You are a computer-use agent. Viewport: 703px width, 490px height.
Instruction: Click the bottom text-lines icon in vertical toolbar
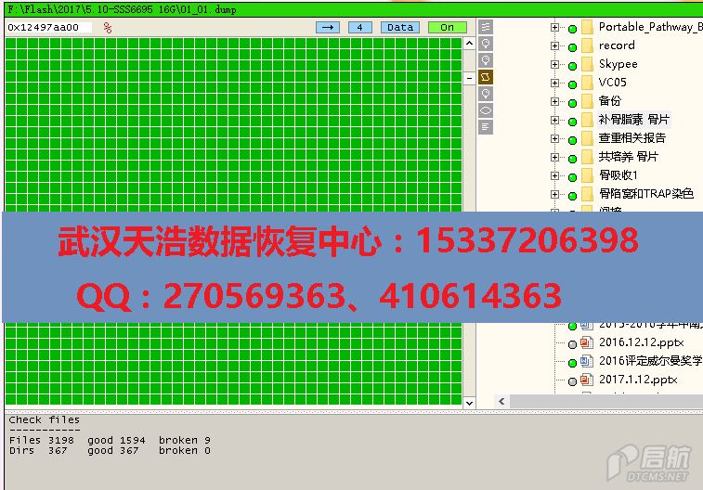(x=486, y=127)
